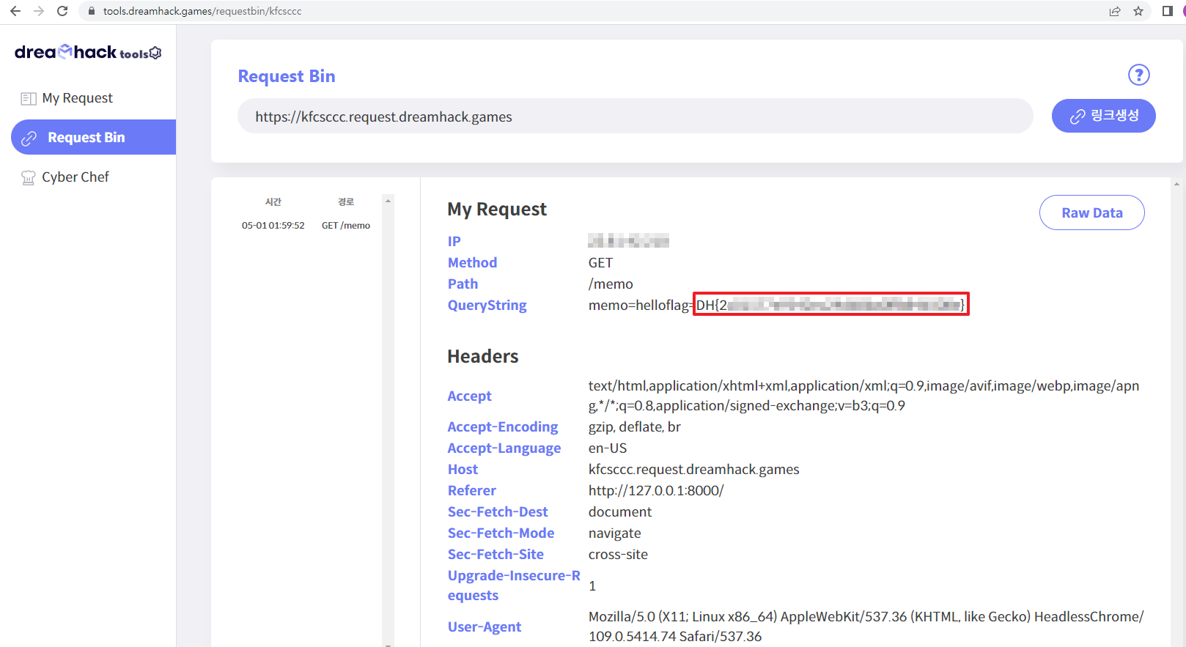Click the en-US language value

608,448
